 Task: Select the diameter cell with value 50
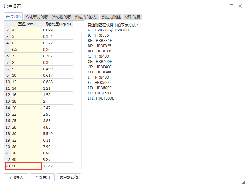click(x=26, y=166)
